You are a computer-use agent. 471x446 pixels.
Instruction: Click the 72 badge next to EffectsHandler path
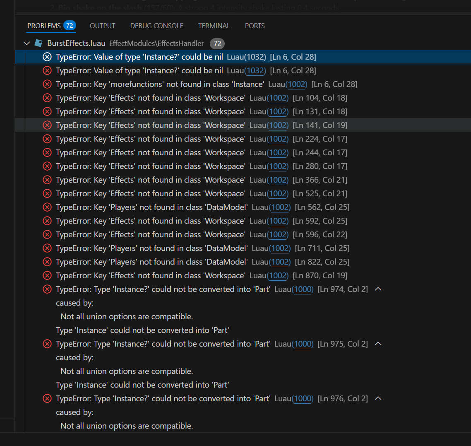[217, 43]
